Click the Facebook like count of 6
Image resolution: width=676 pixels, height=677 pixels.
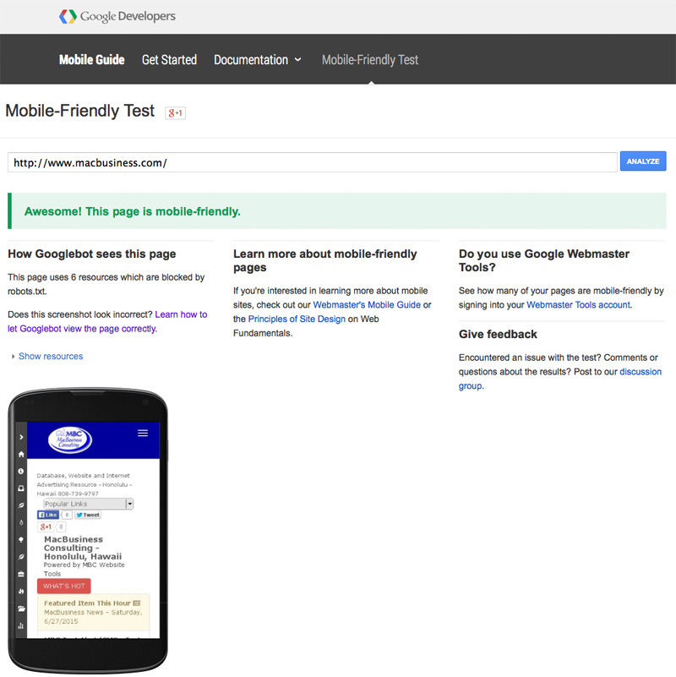(67, 515)
